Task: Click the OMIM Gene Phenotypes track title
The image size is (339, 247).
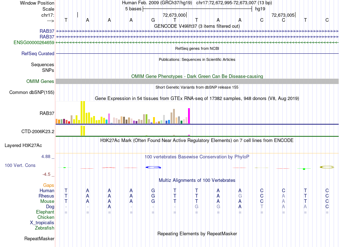Action: [x=197, y=77]
